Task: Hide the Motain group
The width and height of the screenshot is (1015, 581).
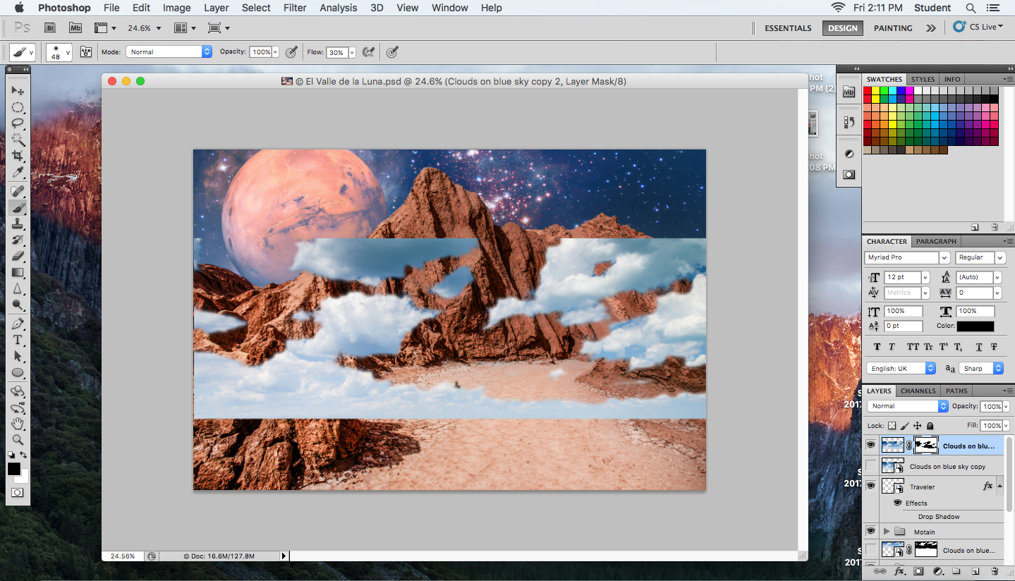Action: pos(871,531)
